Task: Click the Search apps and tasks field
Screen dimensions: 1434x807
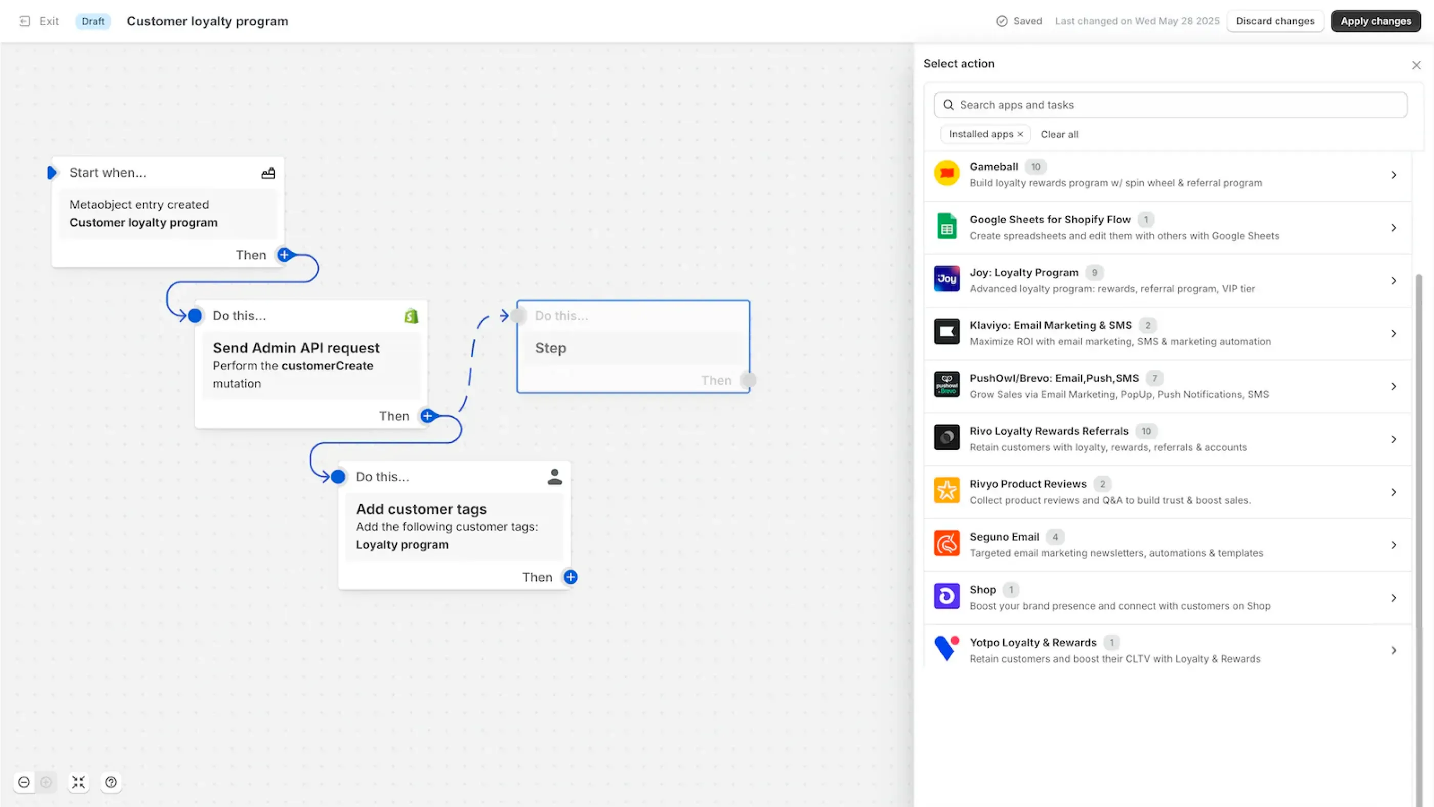Action: (x=1169, y=104)
